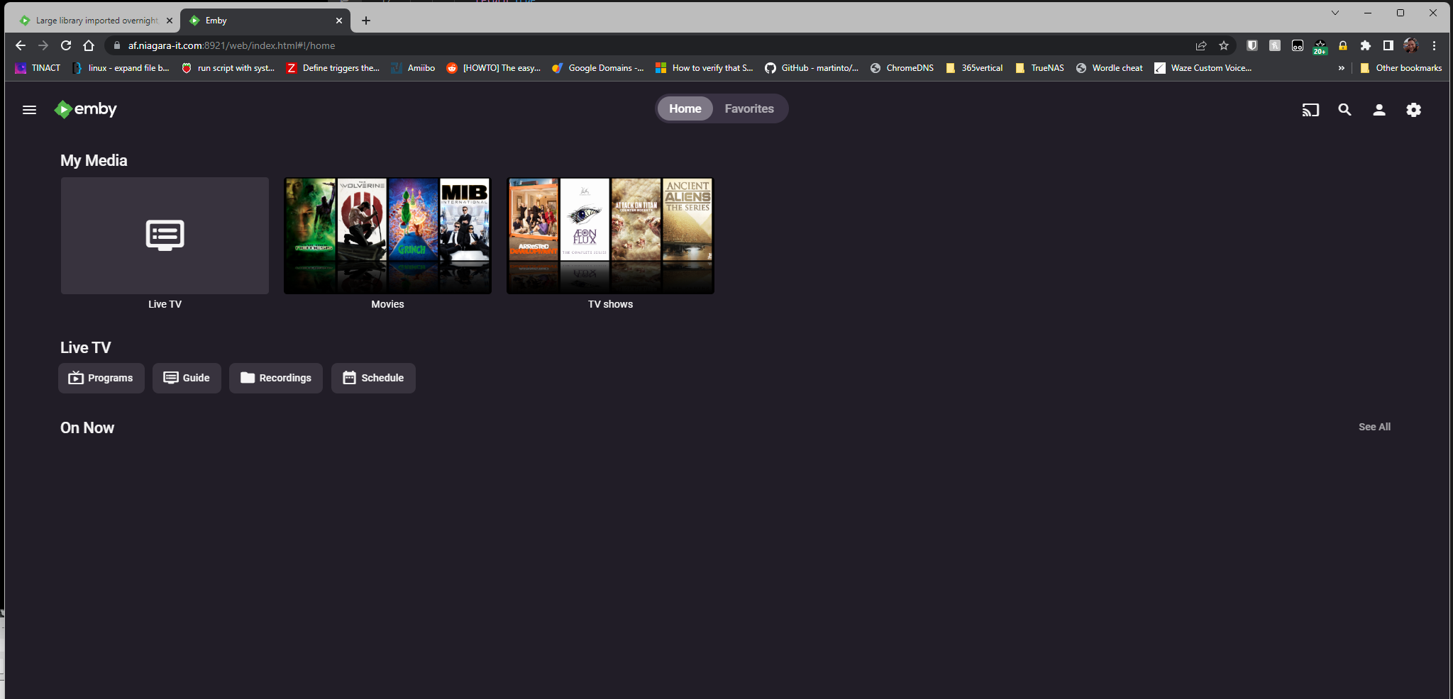Go back in browser history

pyautogui.click(x=21, y=45)
